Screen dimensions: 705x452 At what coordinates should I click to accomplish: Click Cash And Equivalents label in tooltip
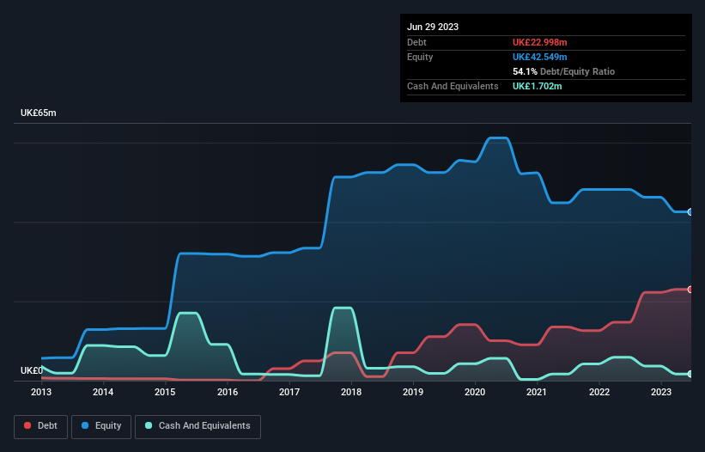[453, 86]
